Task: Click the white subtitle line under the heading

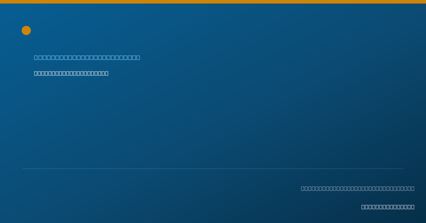Action: pyautogui.click(x=71, y=73)
